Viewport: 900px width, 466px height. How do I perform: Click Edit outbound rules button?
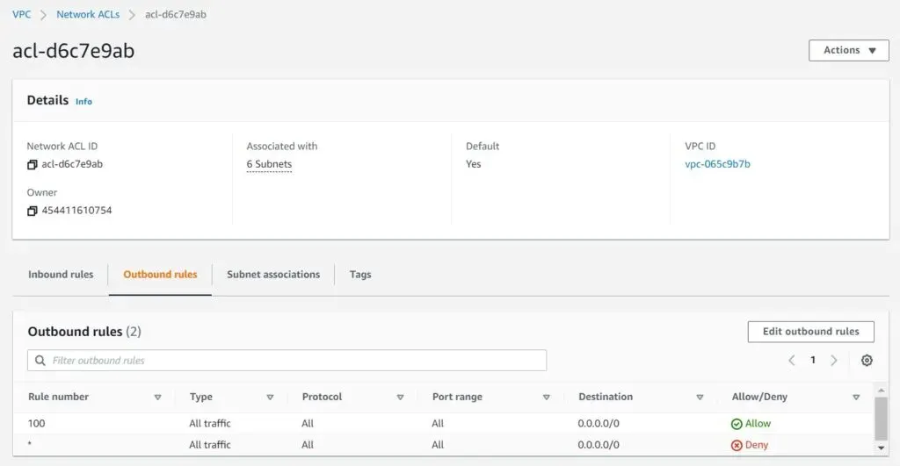point(811,332)
